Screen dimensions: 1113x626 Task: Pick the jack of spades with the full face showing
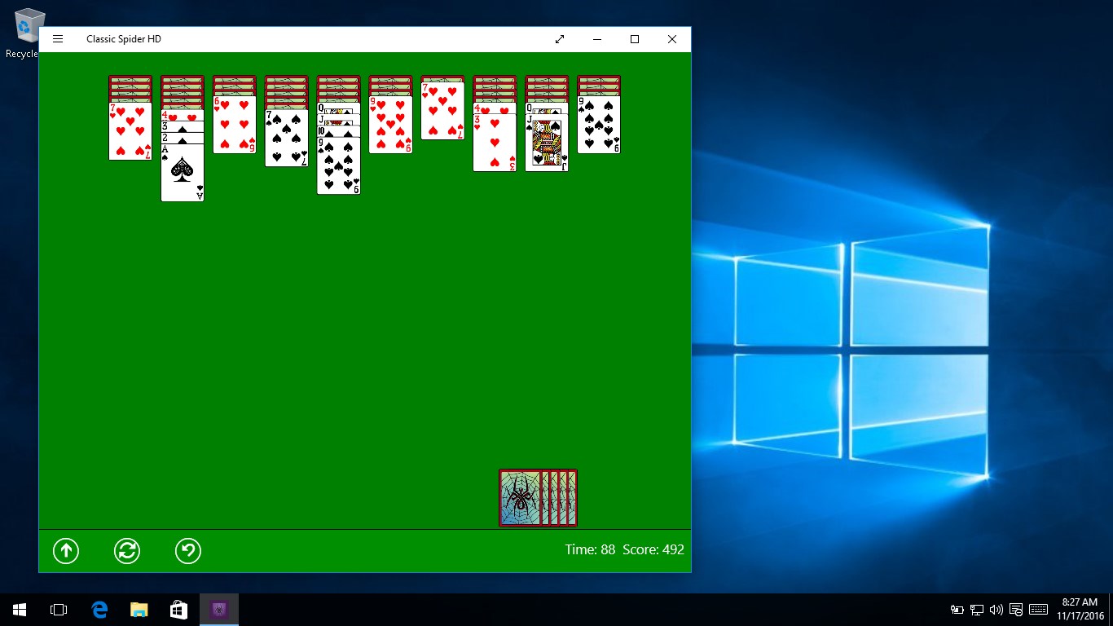[x=547, y=143]
